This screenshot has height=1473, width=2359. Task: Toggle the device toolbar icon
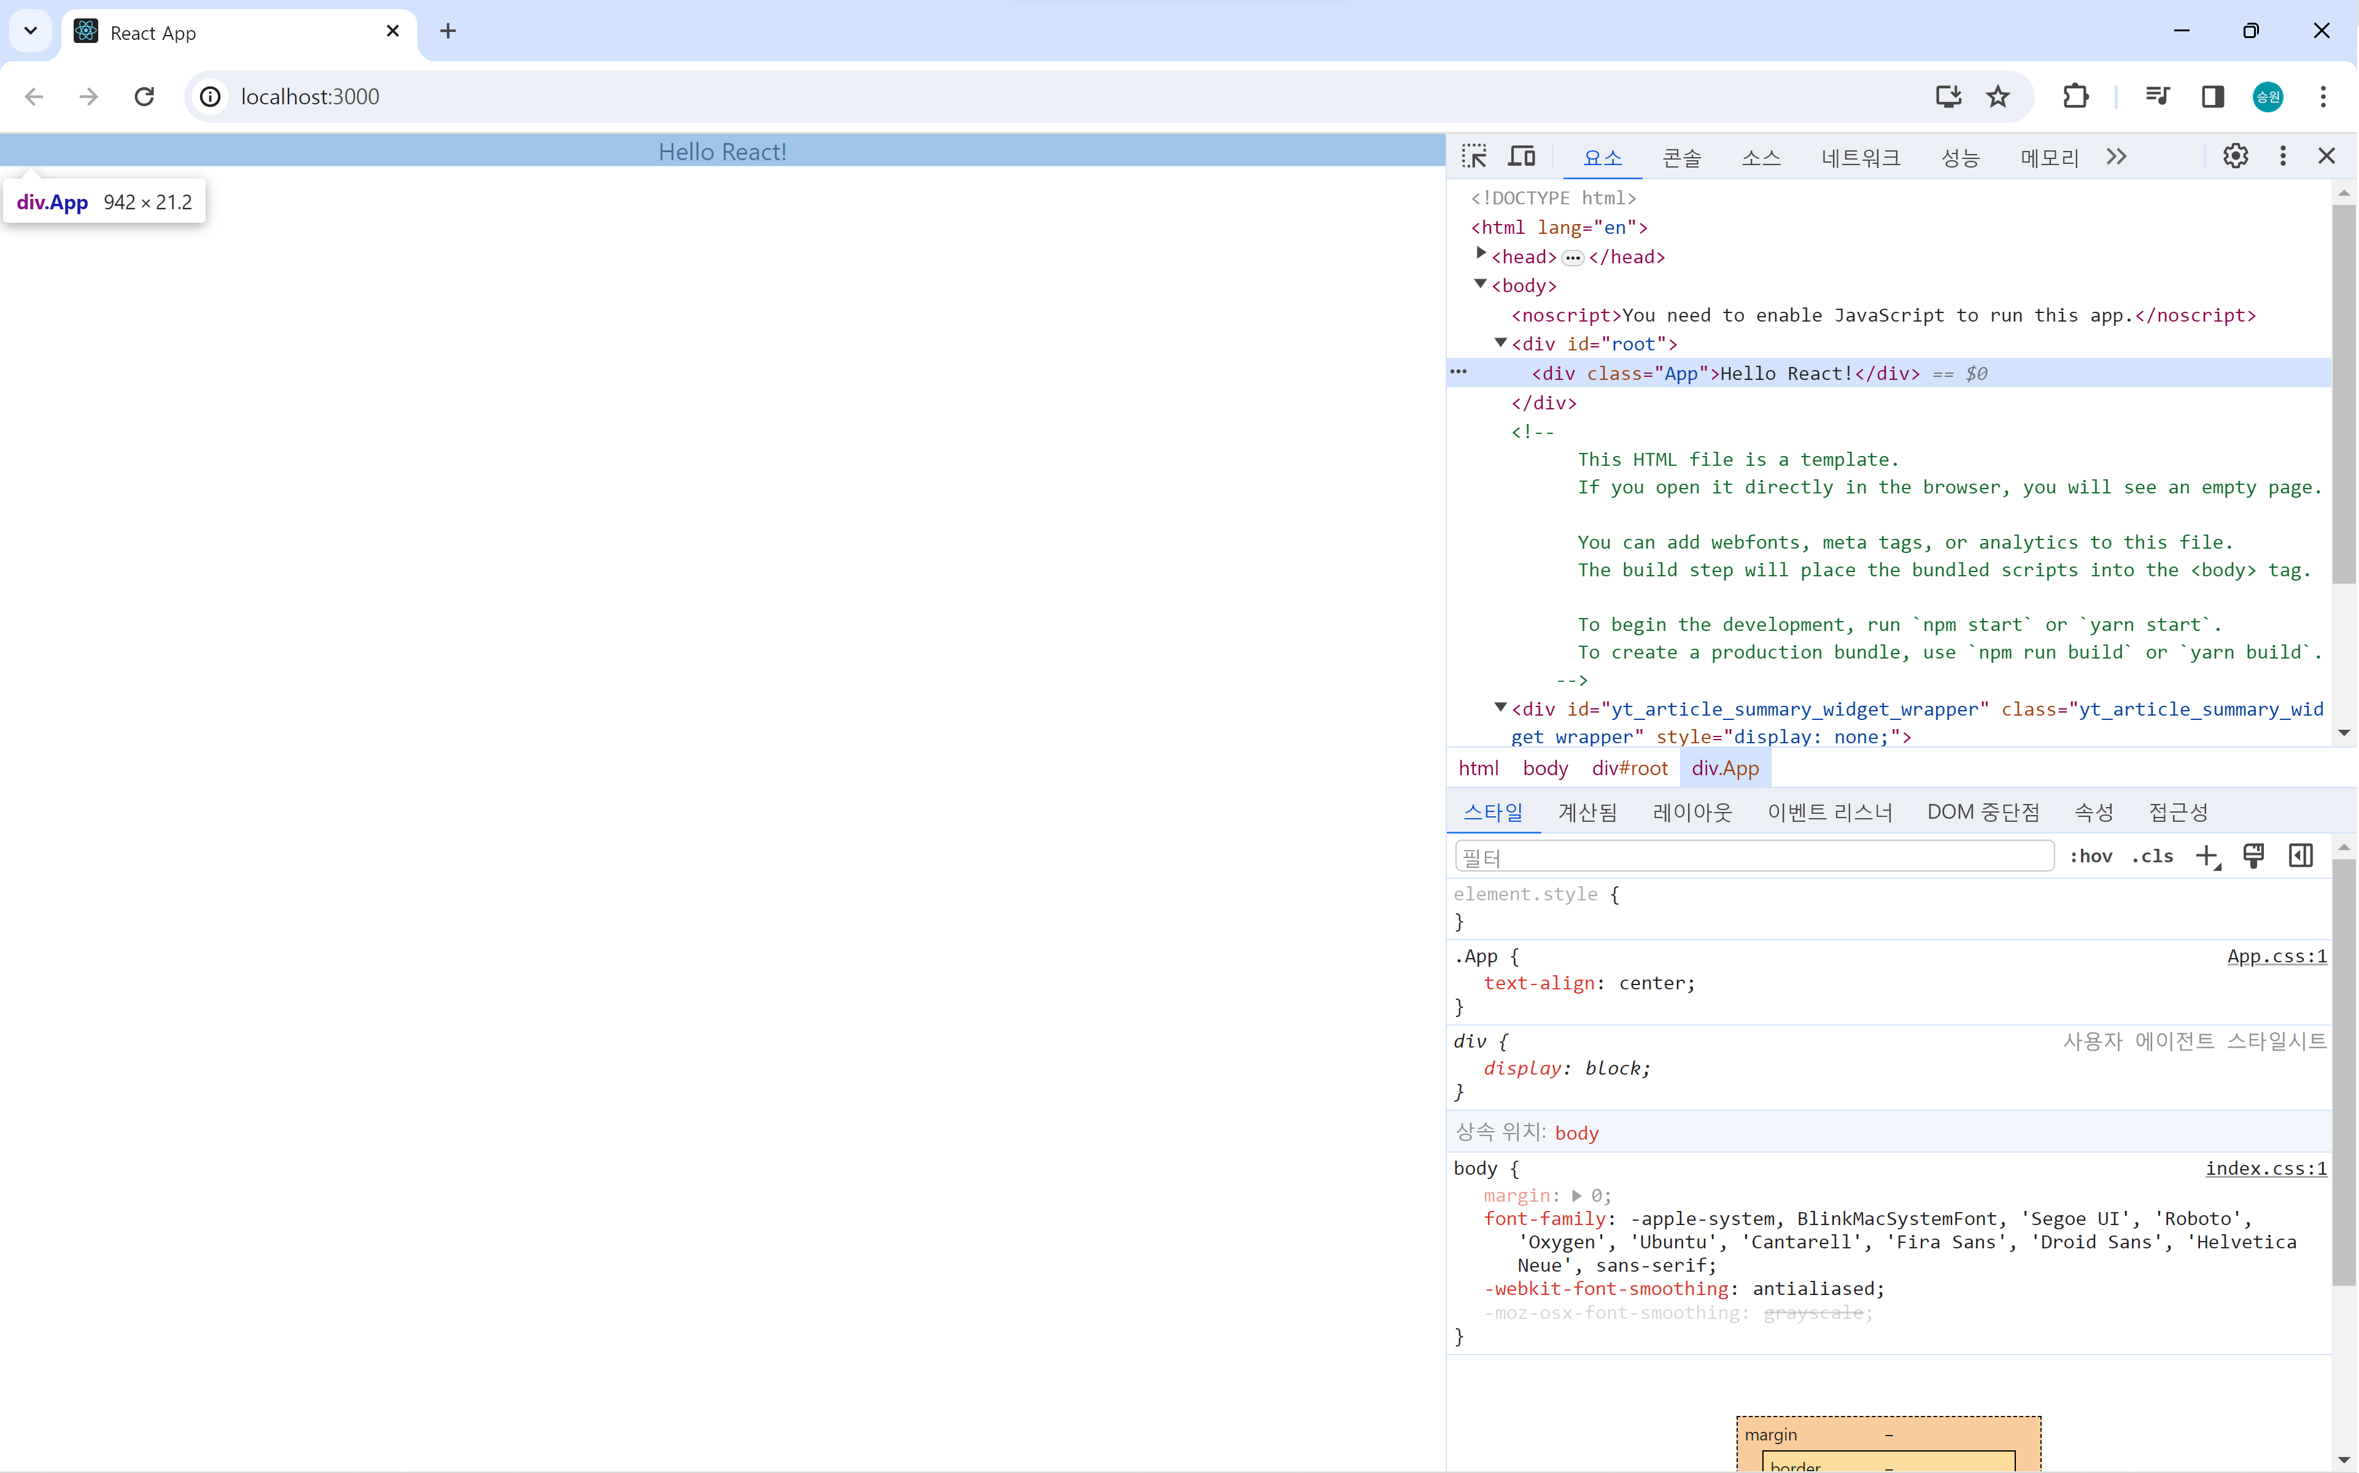click(x=1521, y=156)
